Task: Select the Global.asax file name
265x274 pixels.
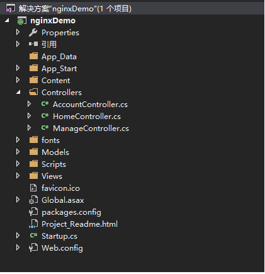Action: pyautogui.click(x=63, y=200)
